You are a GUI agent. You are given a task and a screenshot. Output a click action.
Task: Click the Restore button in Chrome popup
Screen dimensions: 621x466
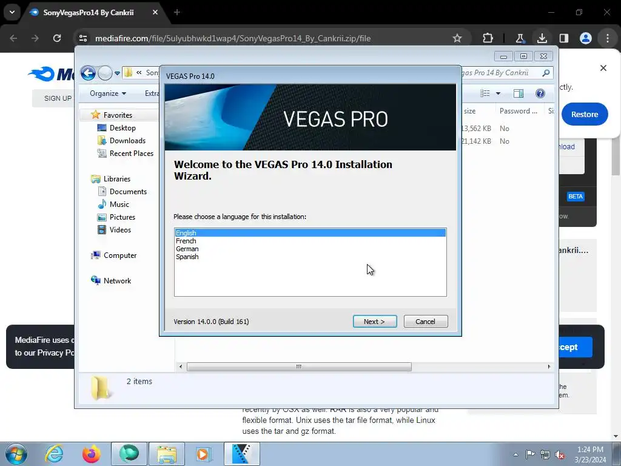pos(585,114)
